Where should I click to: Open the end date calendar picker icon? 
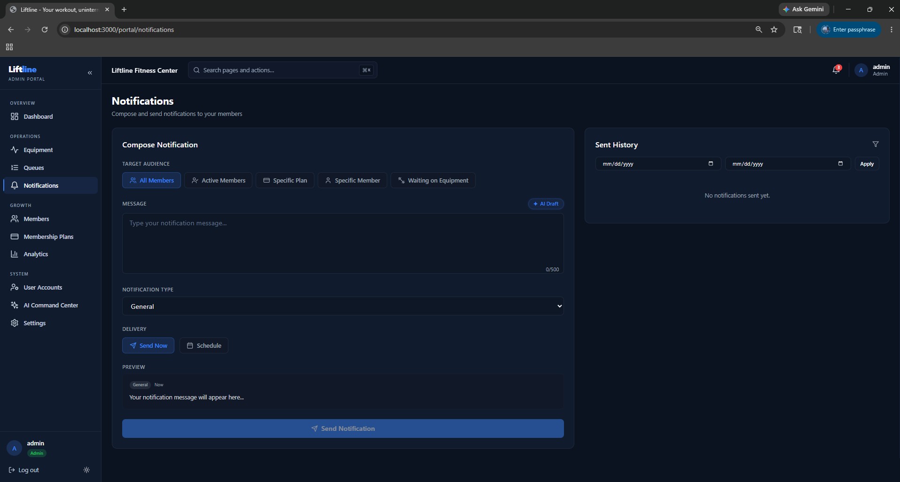pos(840,163)
